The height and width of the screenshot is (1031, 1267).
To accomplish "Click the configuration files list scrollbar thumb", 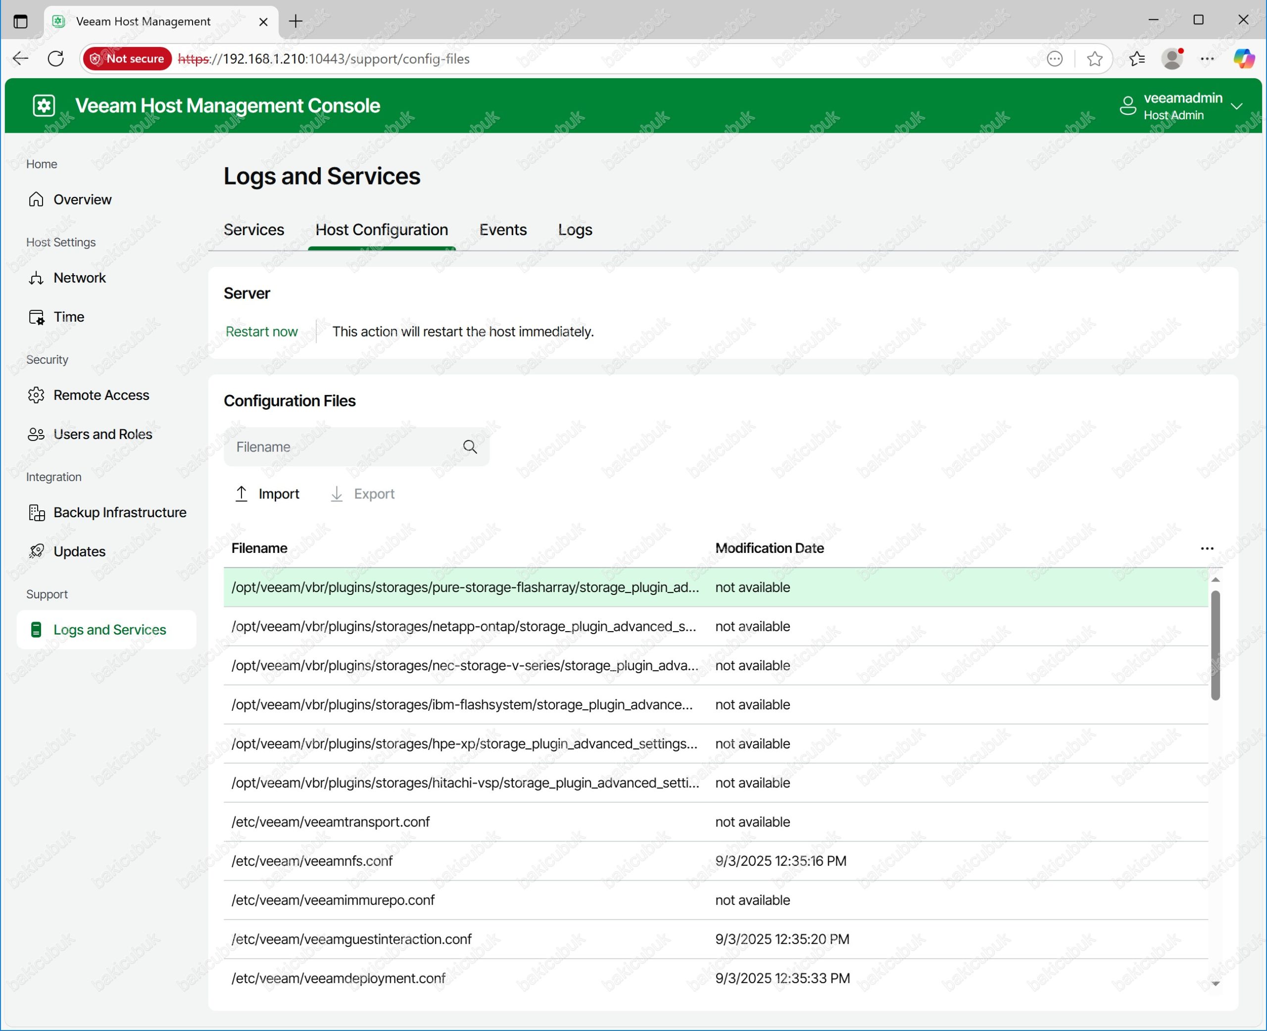I will point(1216,645).
